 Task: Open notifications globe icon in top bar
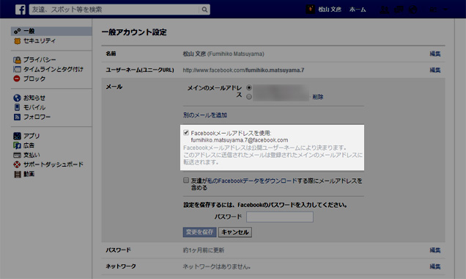(x=413, y=10)
